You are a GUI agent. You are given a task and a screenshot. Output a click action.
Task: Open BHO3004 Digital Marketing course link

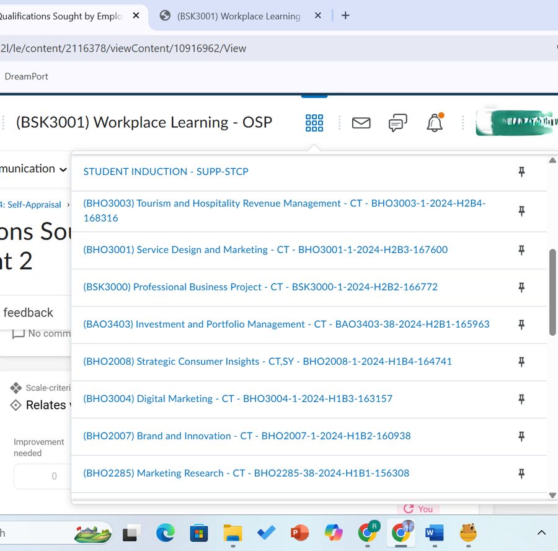[x=237, y=398]
